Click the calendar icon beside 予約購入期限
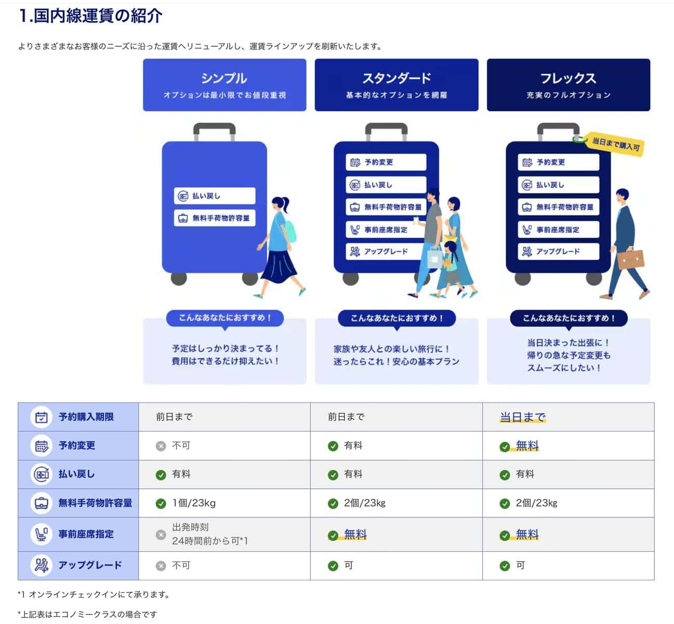 [42, 417]
